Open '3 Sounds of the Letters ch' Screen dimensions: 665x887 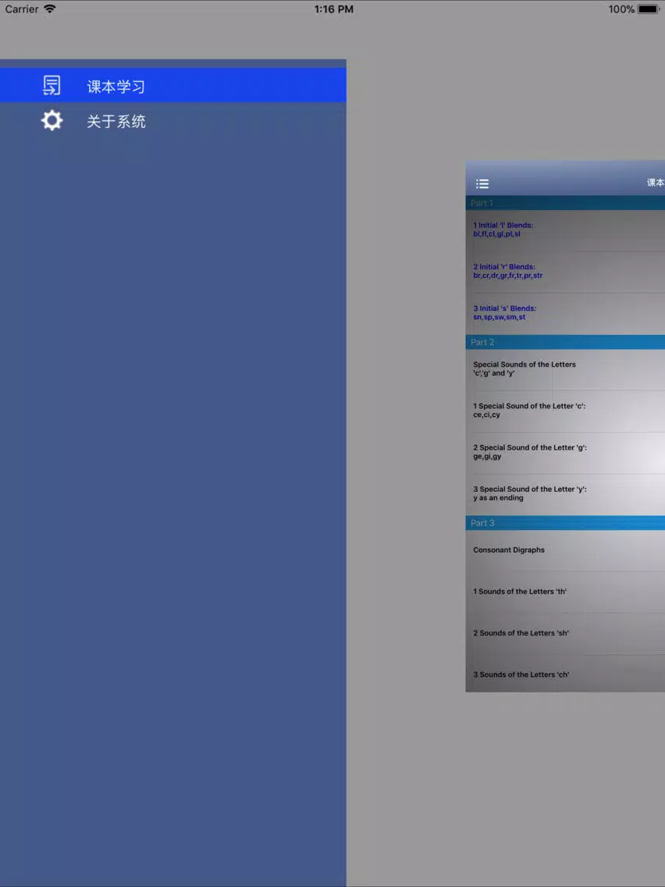[x=565, y=674]
